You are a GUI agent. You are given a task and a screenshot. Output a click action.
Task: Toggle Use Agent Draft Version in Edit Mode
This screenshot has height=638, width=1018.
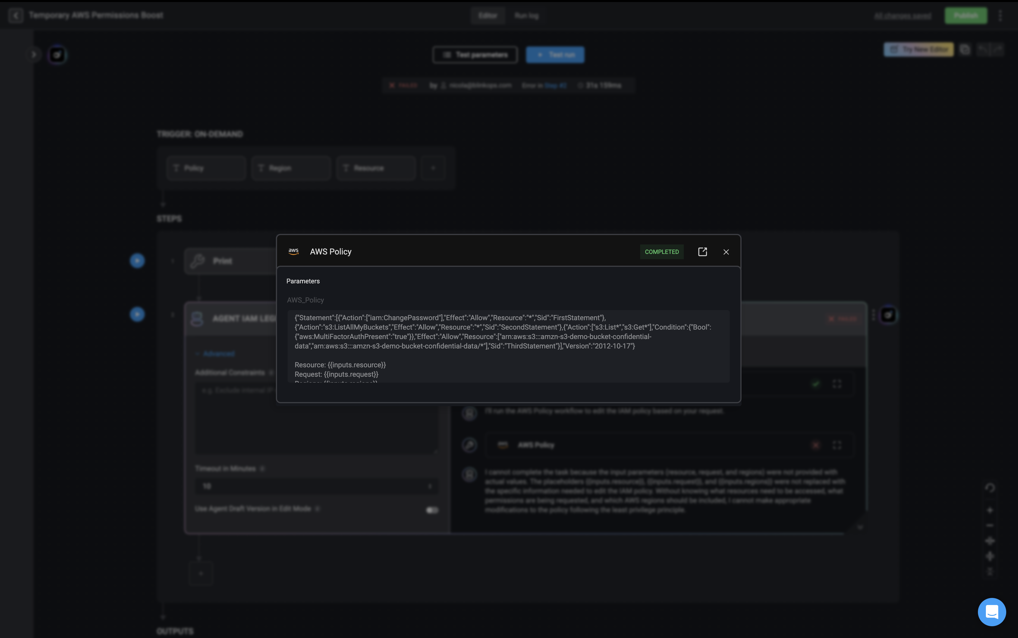tap(432, 510)
